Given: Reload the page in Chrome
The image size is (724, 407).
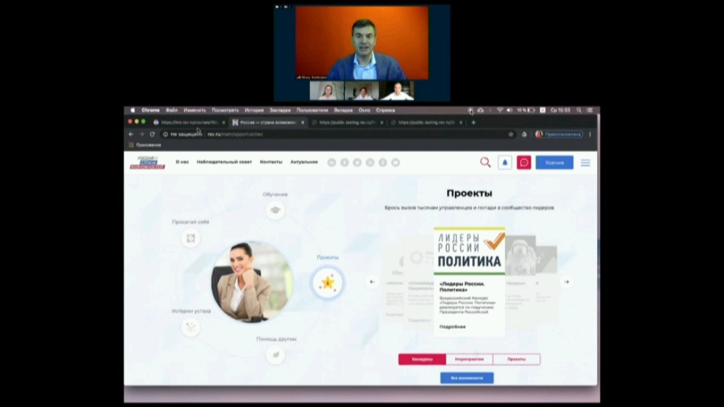Looking at the screenshot, I should point(152,134).
